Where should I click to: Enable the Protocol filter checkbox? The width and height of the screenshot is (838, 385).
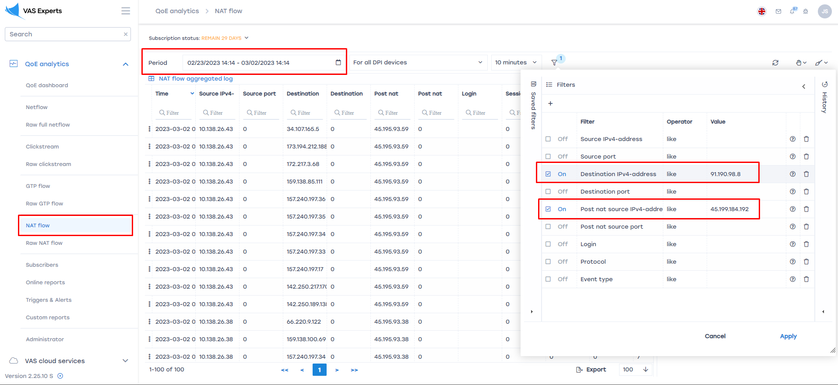point(548,261)
